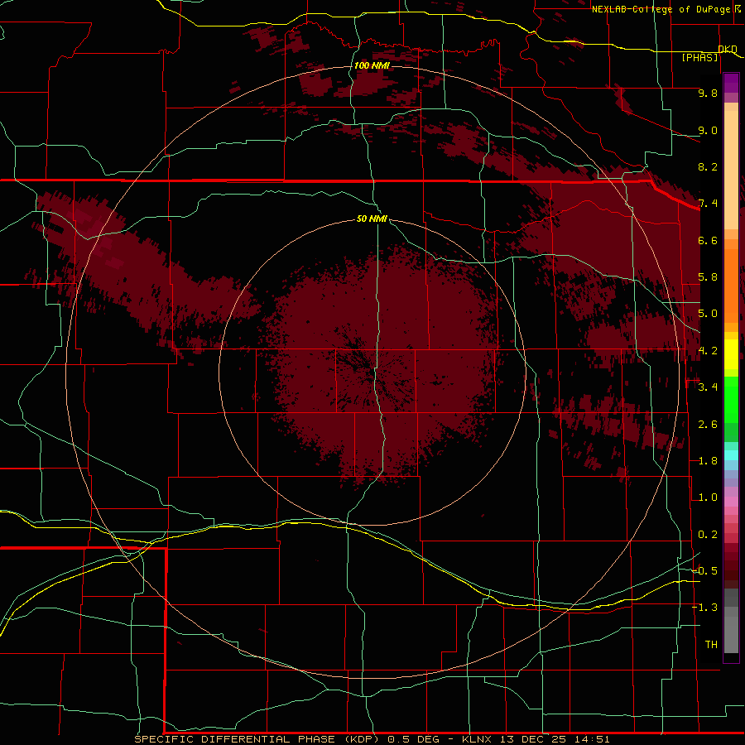Click the 5.8 value on the color scale
The height and width of the screenshot is (745, 745).
[708, 277]
